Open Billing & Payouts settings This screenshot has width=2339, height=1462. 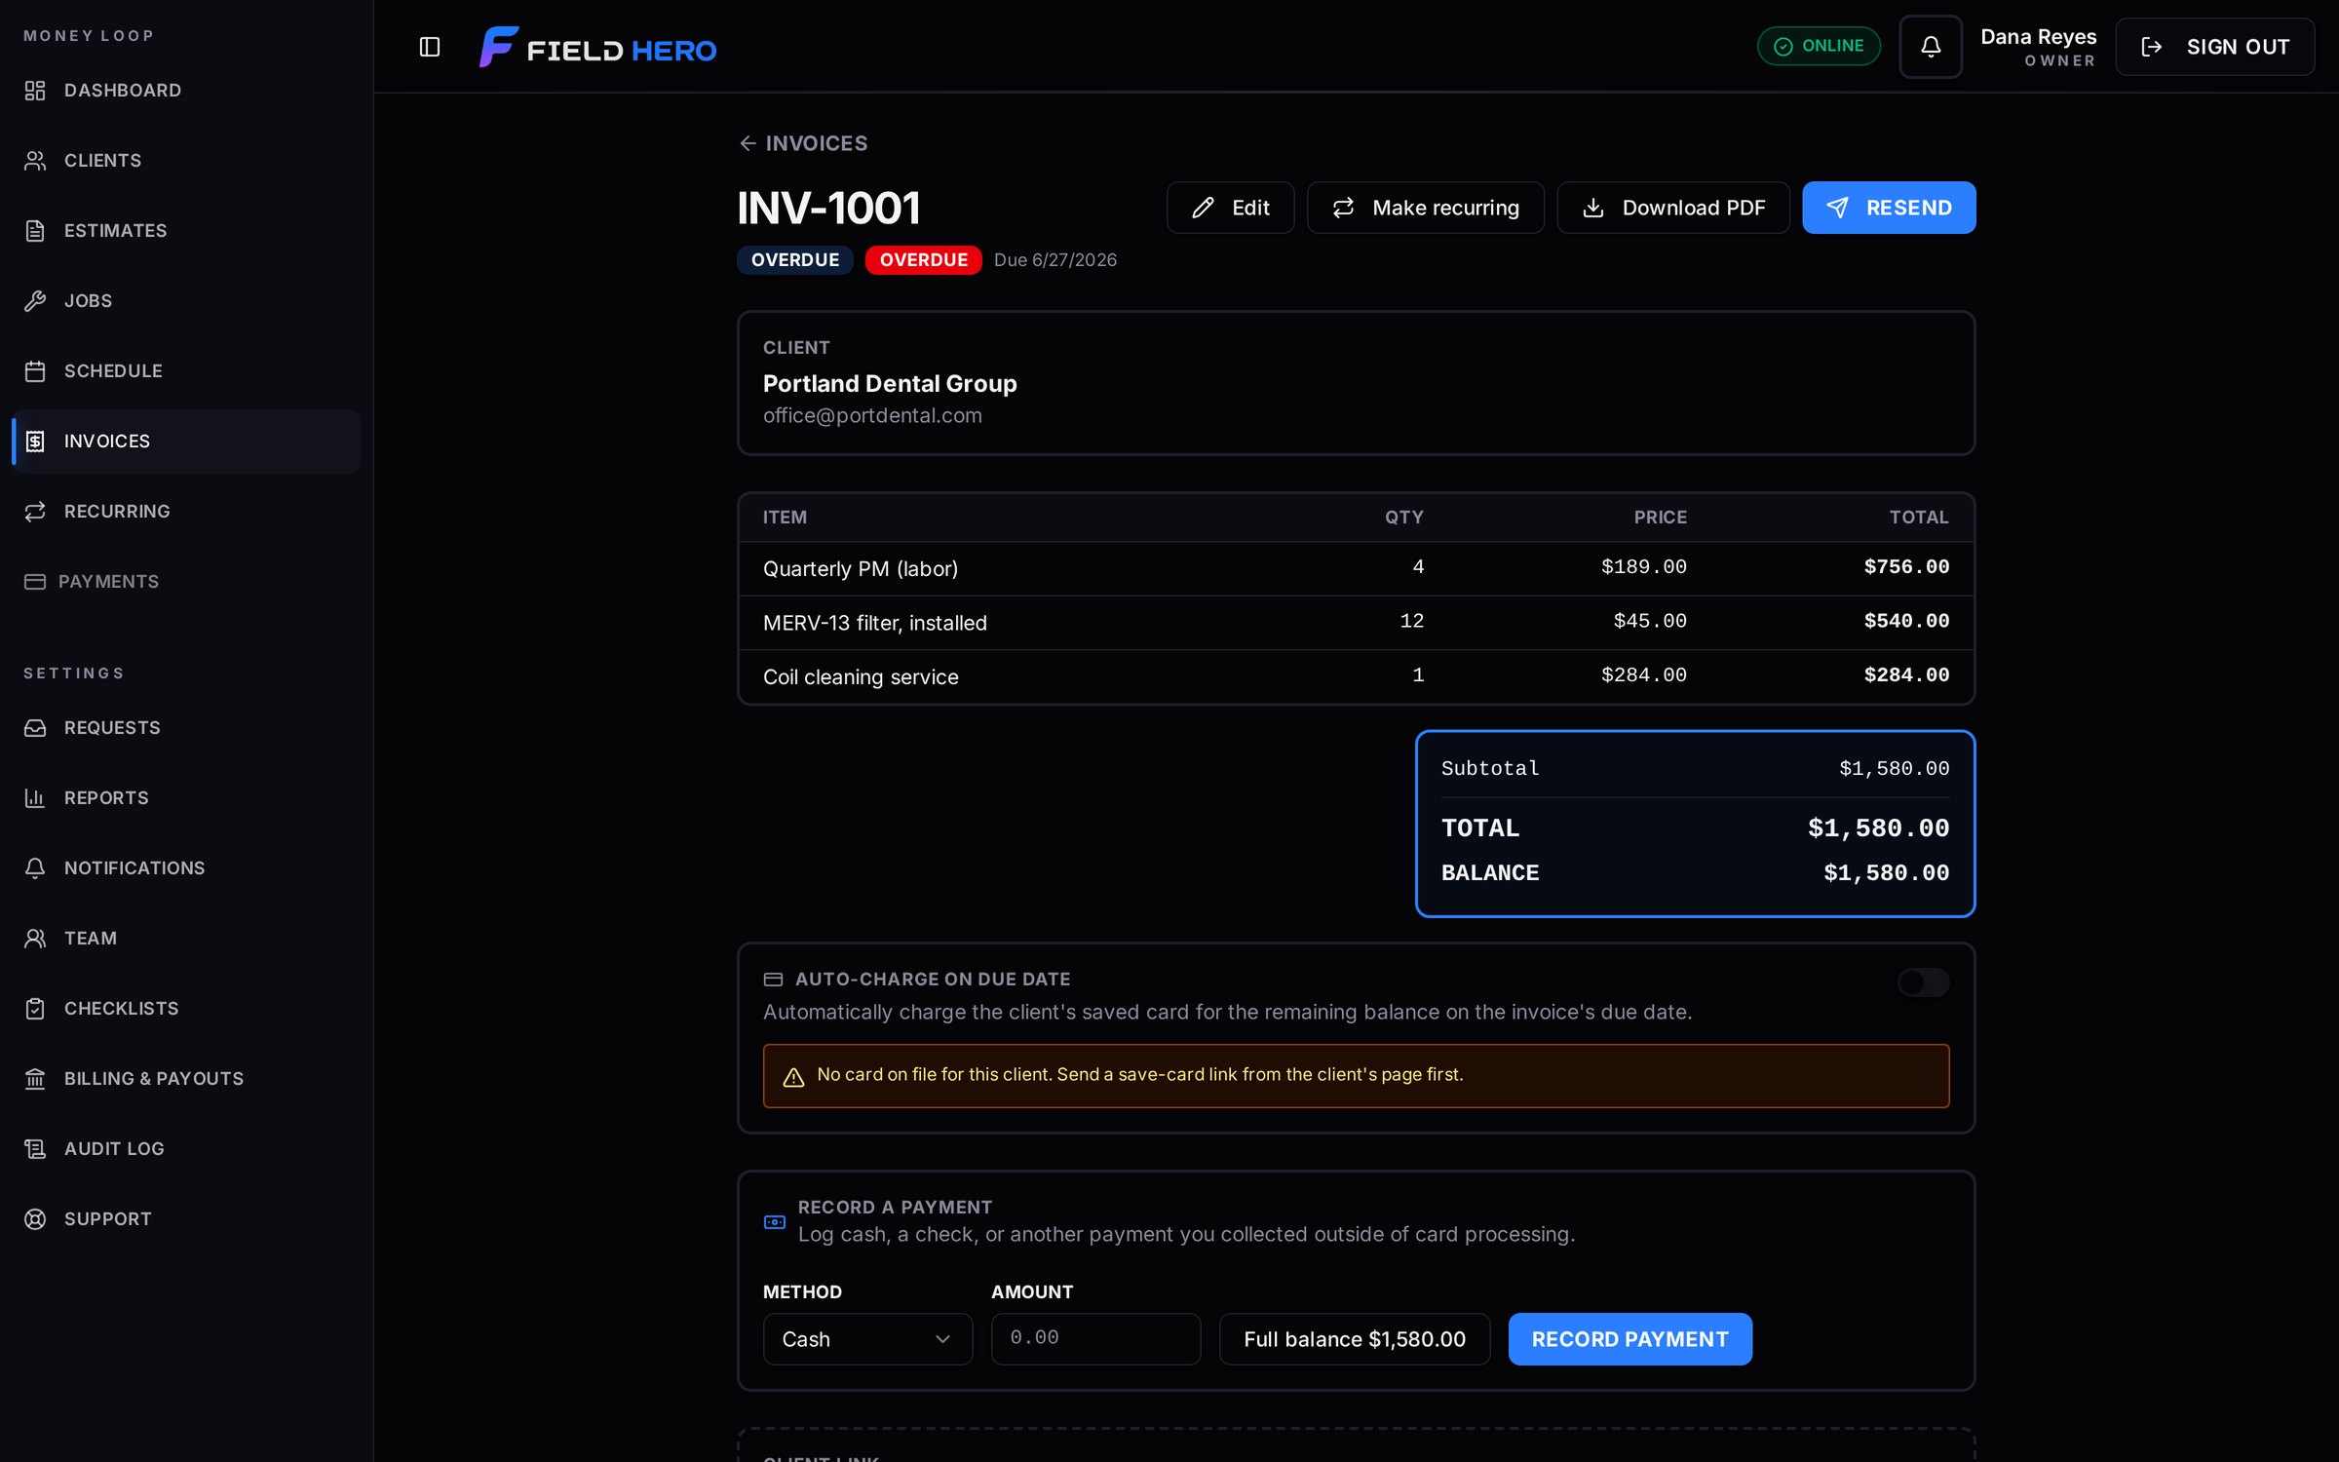pos(185,1079)
